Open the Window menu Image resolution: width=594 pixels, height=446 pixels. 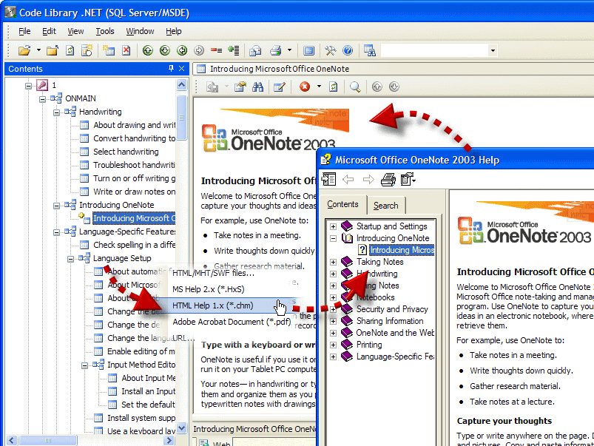pyautogui.click(x=140, y=31)
